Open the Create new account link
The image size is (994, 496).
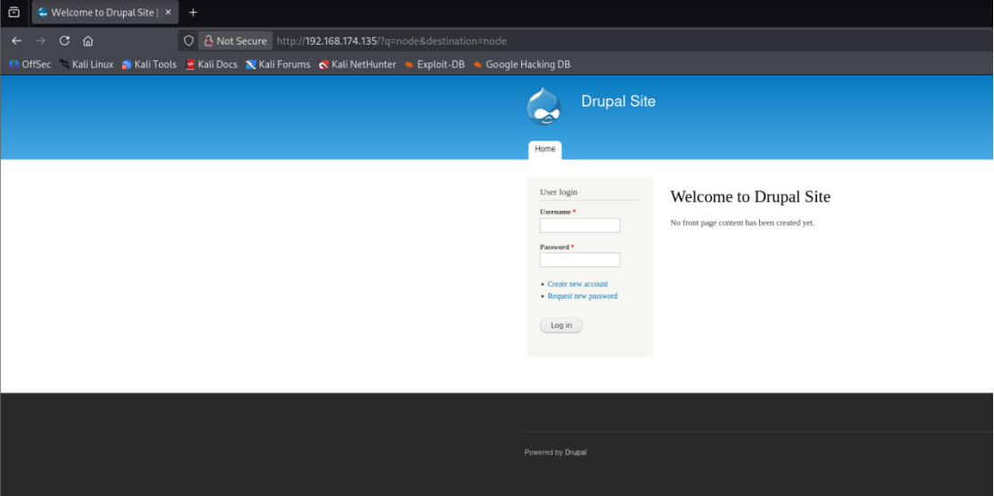(578, 283)
